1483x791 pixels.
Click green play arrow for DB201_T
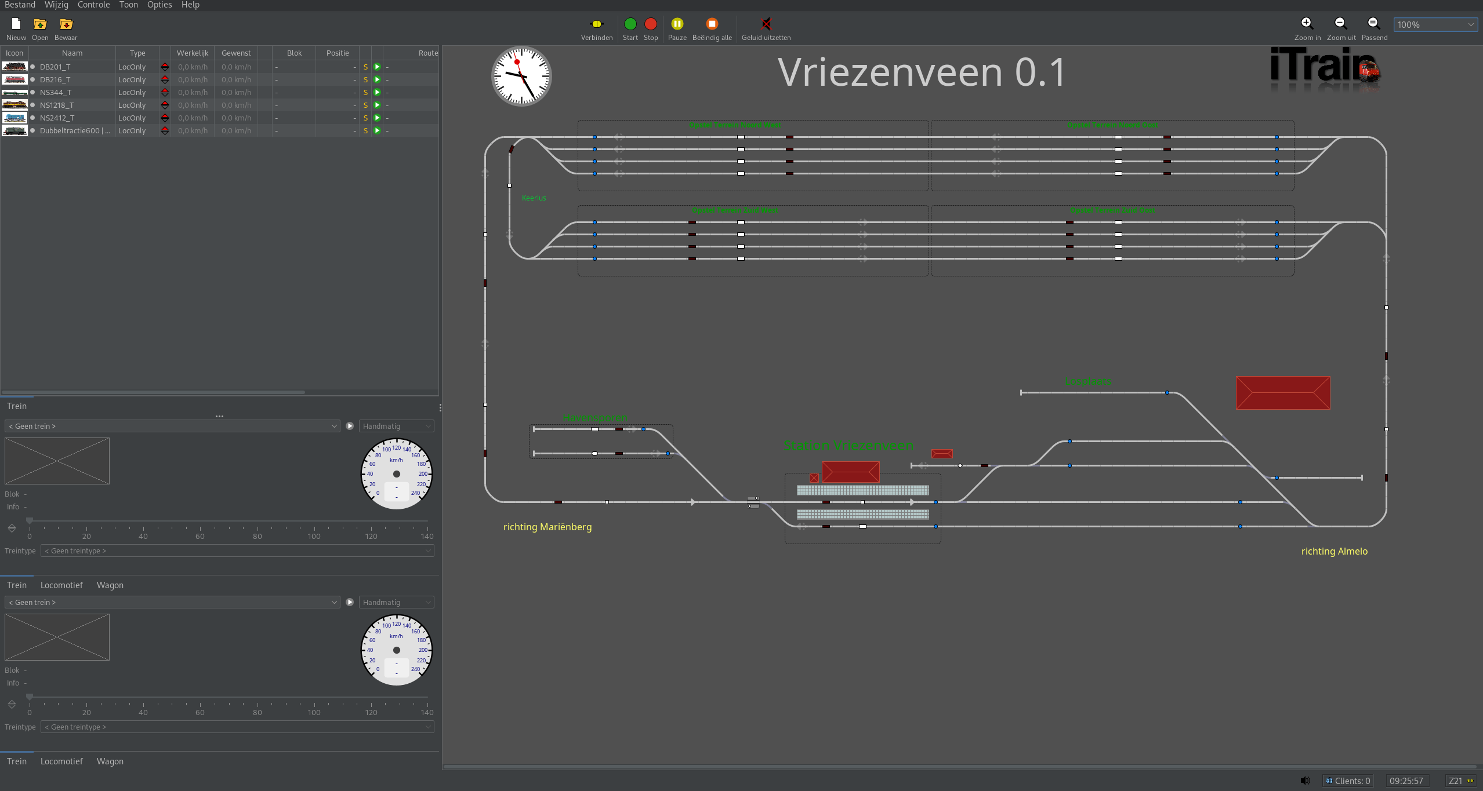(377, 67)
